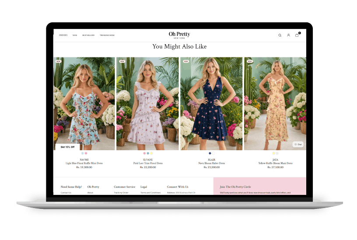Select Naomi light blue color swatch
The image size is (357, 240).
click(x=82, y=153)
